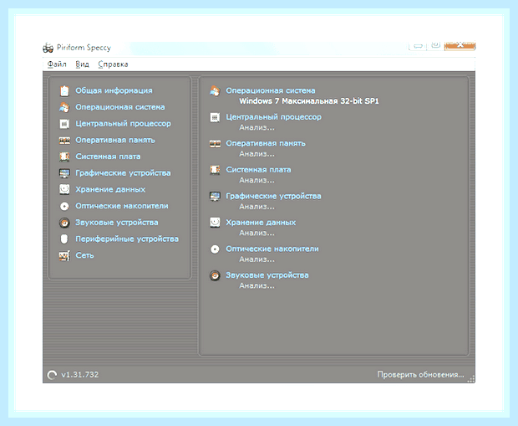Click the Звуковые устройства speaker icon in sidebar
This screenshot has height=426, width=518.
tap(64, 223)
